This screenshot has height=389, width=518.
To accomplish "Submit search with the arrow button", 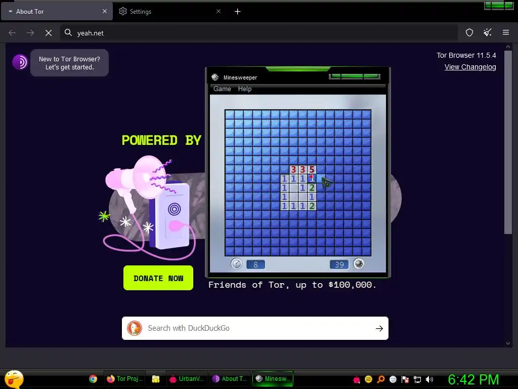I will pyautogui.click(x=379, y=328).
